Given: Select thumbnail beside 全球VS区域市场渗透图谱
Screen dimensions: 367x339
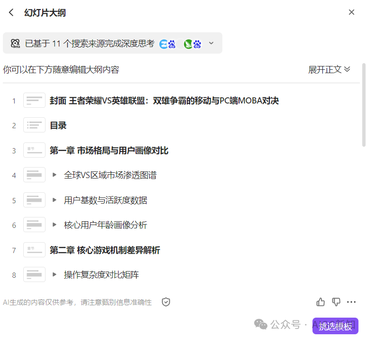Looking at the screenshot, I should (x=34, y=175).
